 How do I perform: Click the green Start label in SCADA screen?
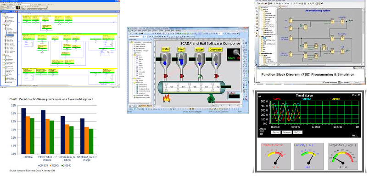click(232, 58)
